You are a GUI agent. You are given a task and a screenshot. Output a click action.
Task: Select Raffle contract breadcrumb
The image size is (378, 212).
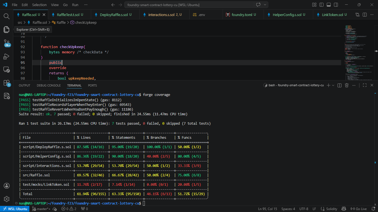point(61,22)
